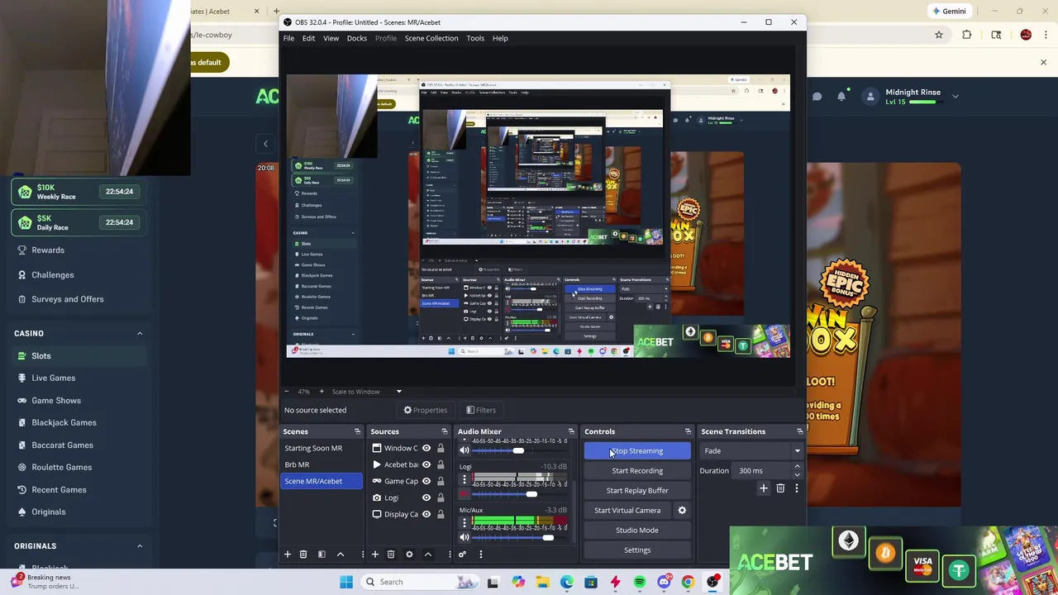Add a new scene transition

coord(764,488)
